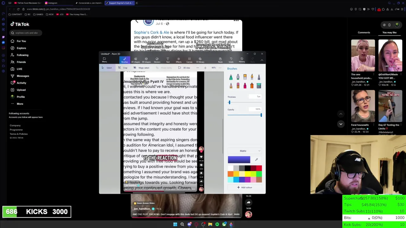Image resolution: width=406 pixels, height=228 pixels.
Task: Click the Paste icon in Paint 3D
Action: 220,60
